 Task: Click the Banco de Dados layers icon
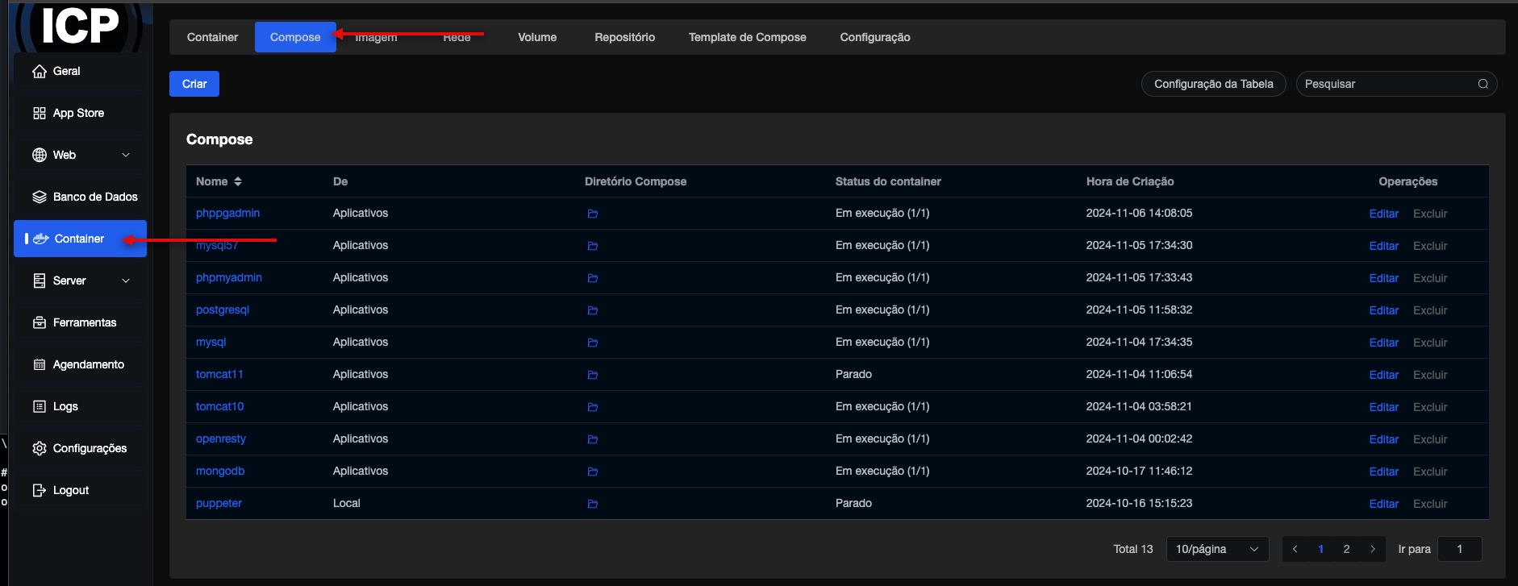pyautogui.click(x=39, y=197)
